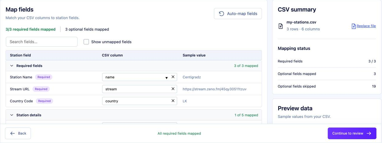Collapse the Required fields section
The width and height of the screenshot is (382, 143).
(x=12, y=66)
